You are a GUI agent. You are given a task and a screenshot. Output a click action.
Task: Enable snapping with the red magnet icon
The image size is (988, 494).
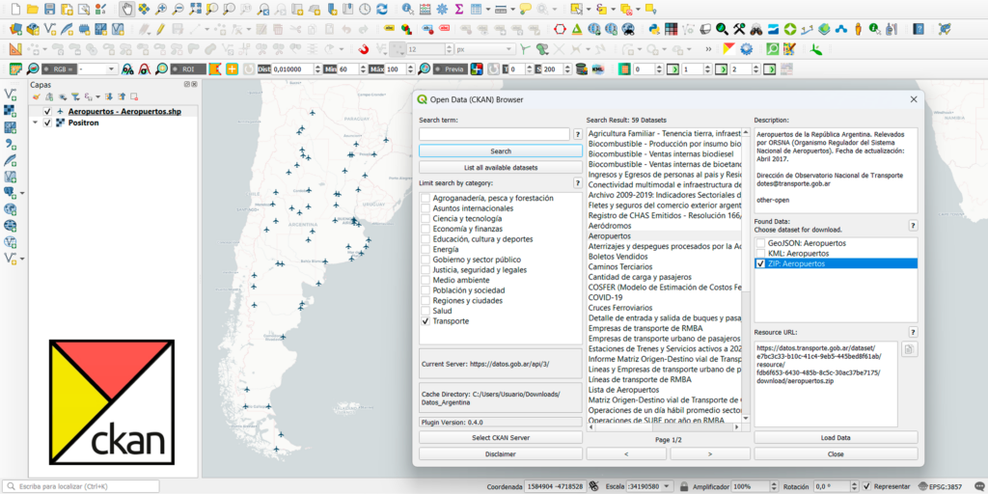click(364, 49)
